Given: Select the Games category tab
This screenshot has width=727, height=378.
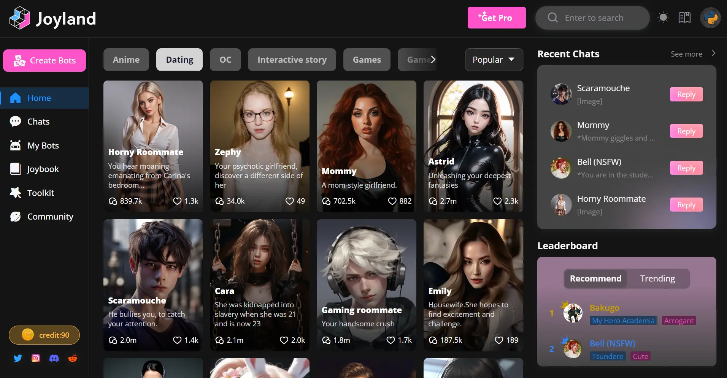Looking at the screenshot, I should (x=367, y=60).
